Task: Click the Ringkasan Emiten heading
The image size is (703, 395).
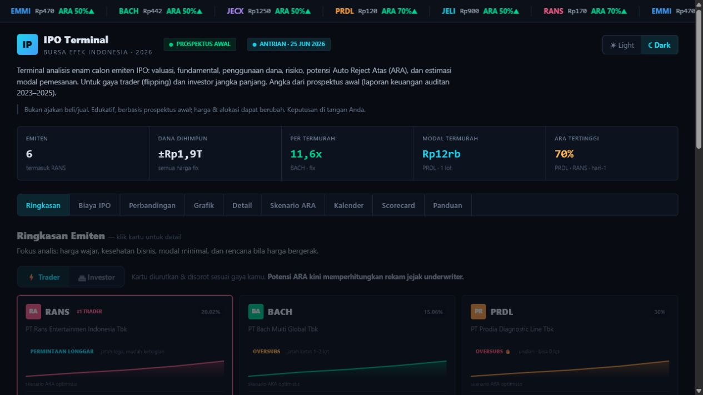Action: (x=61, y=236)
